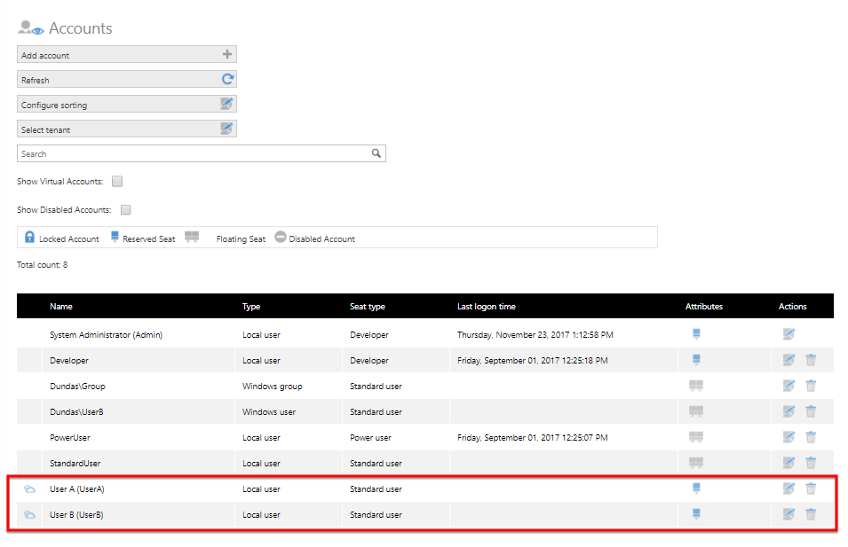
Task: Select the StandardUser row name
Action: click(x=75, y=464)
